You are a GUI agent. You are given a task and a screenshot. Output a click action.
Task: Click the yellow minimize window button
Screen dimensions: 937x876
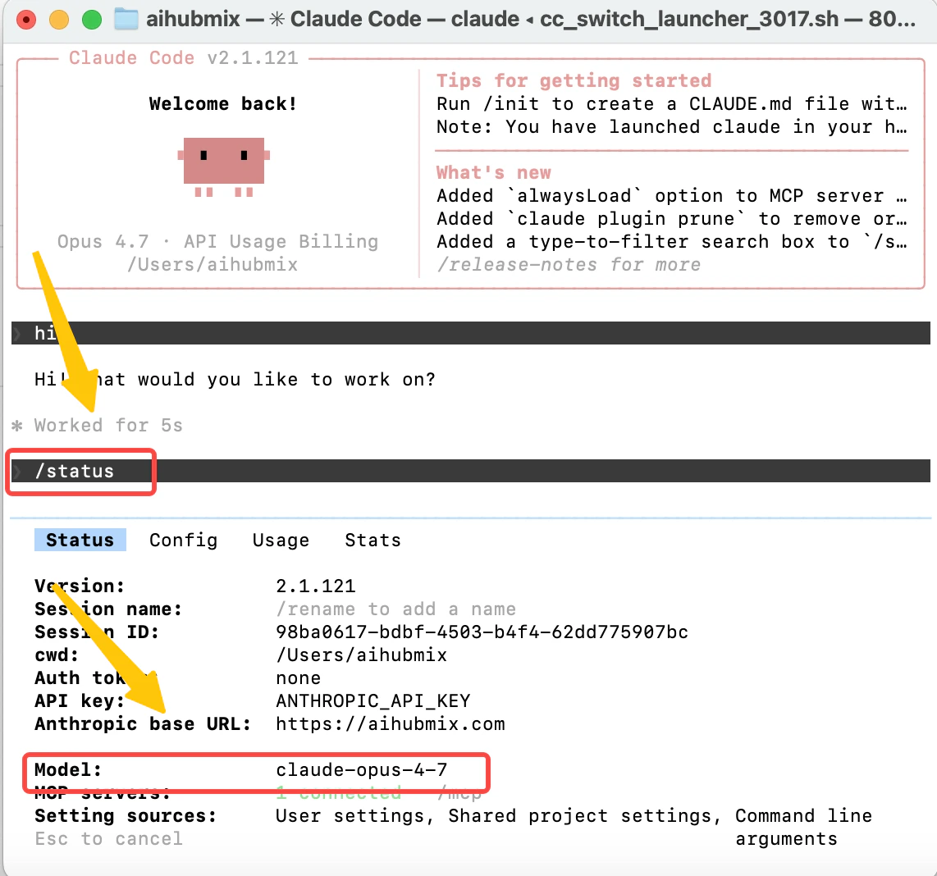coord(58,20)
